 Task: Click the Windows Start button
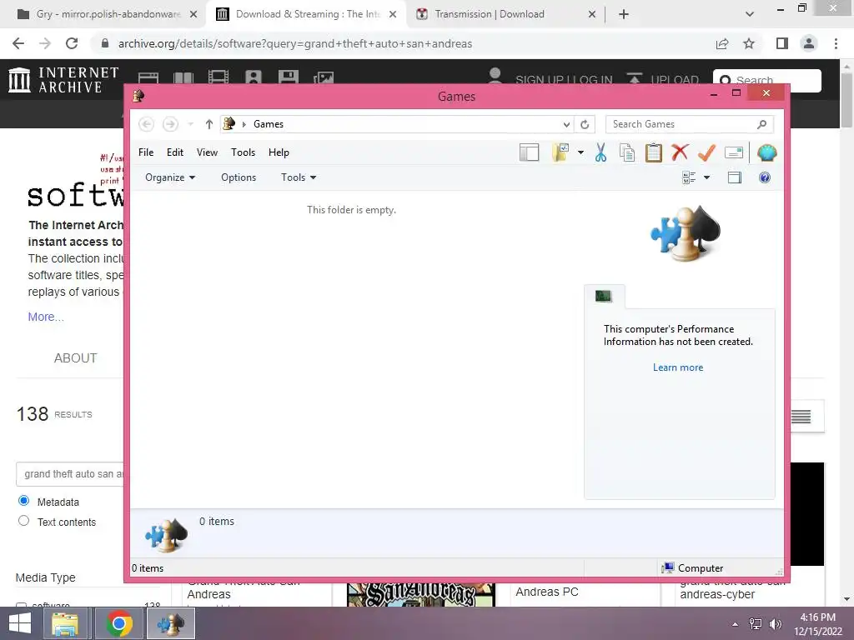tap(20, 623)
